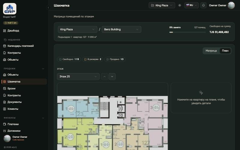Click the Stupid Tariff label
240x150 pixels.
pyautogui.click(x=9, y=17)
